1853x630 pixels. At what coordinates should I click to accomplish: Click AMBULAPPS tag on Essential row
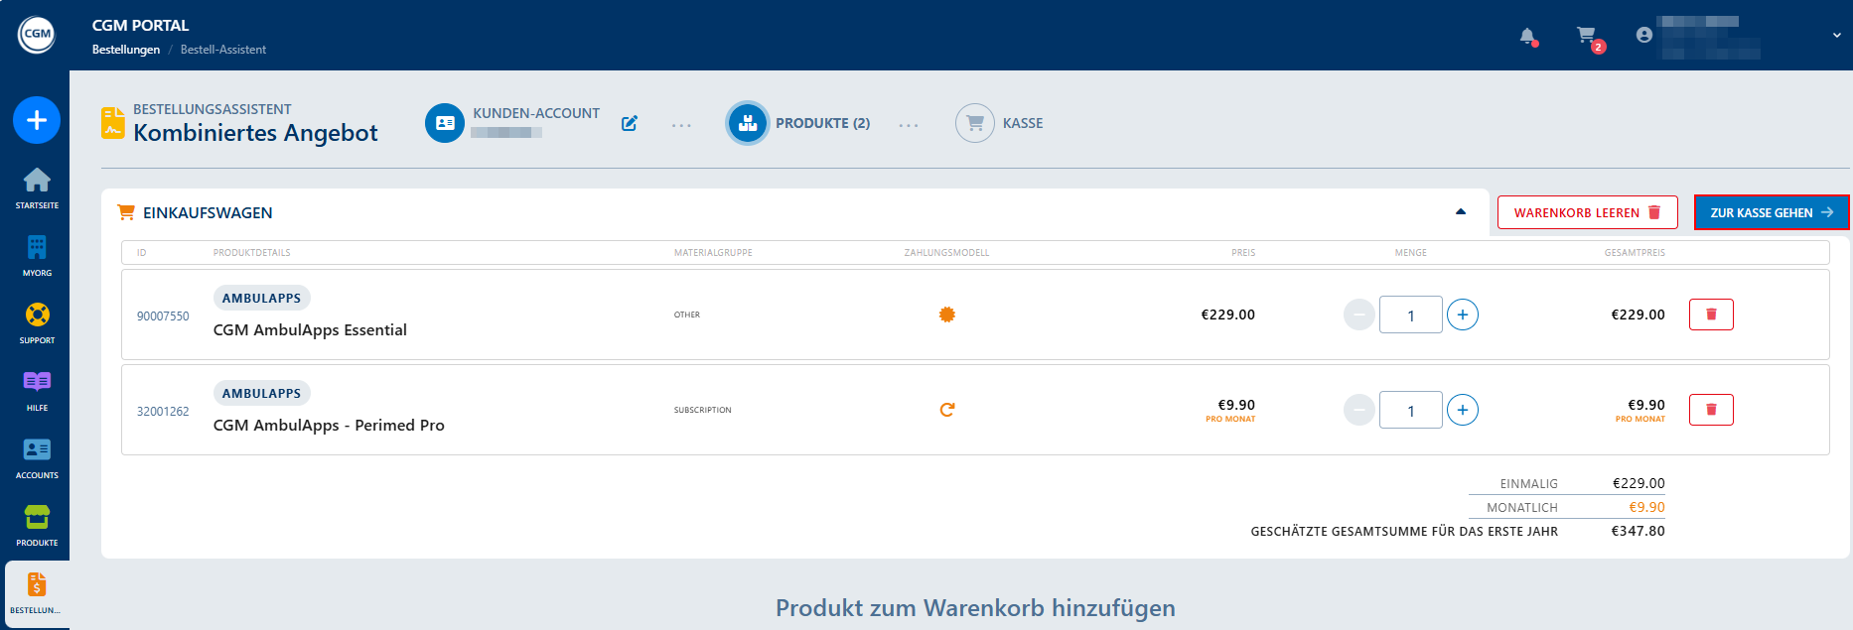261,298
